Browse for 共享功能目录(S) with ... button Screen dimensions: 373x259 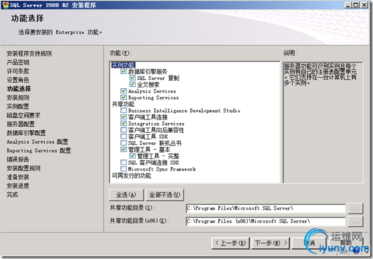pos(355,208)
